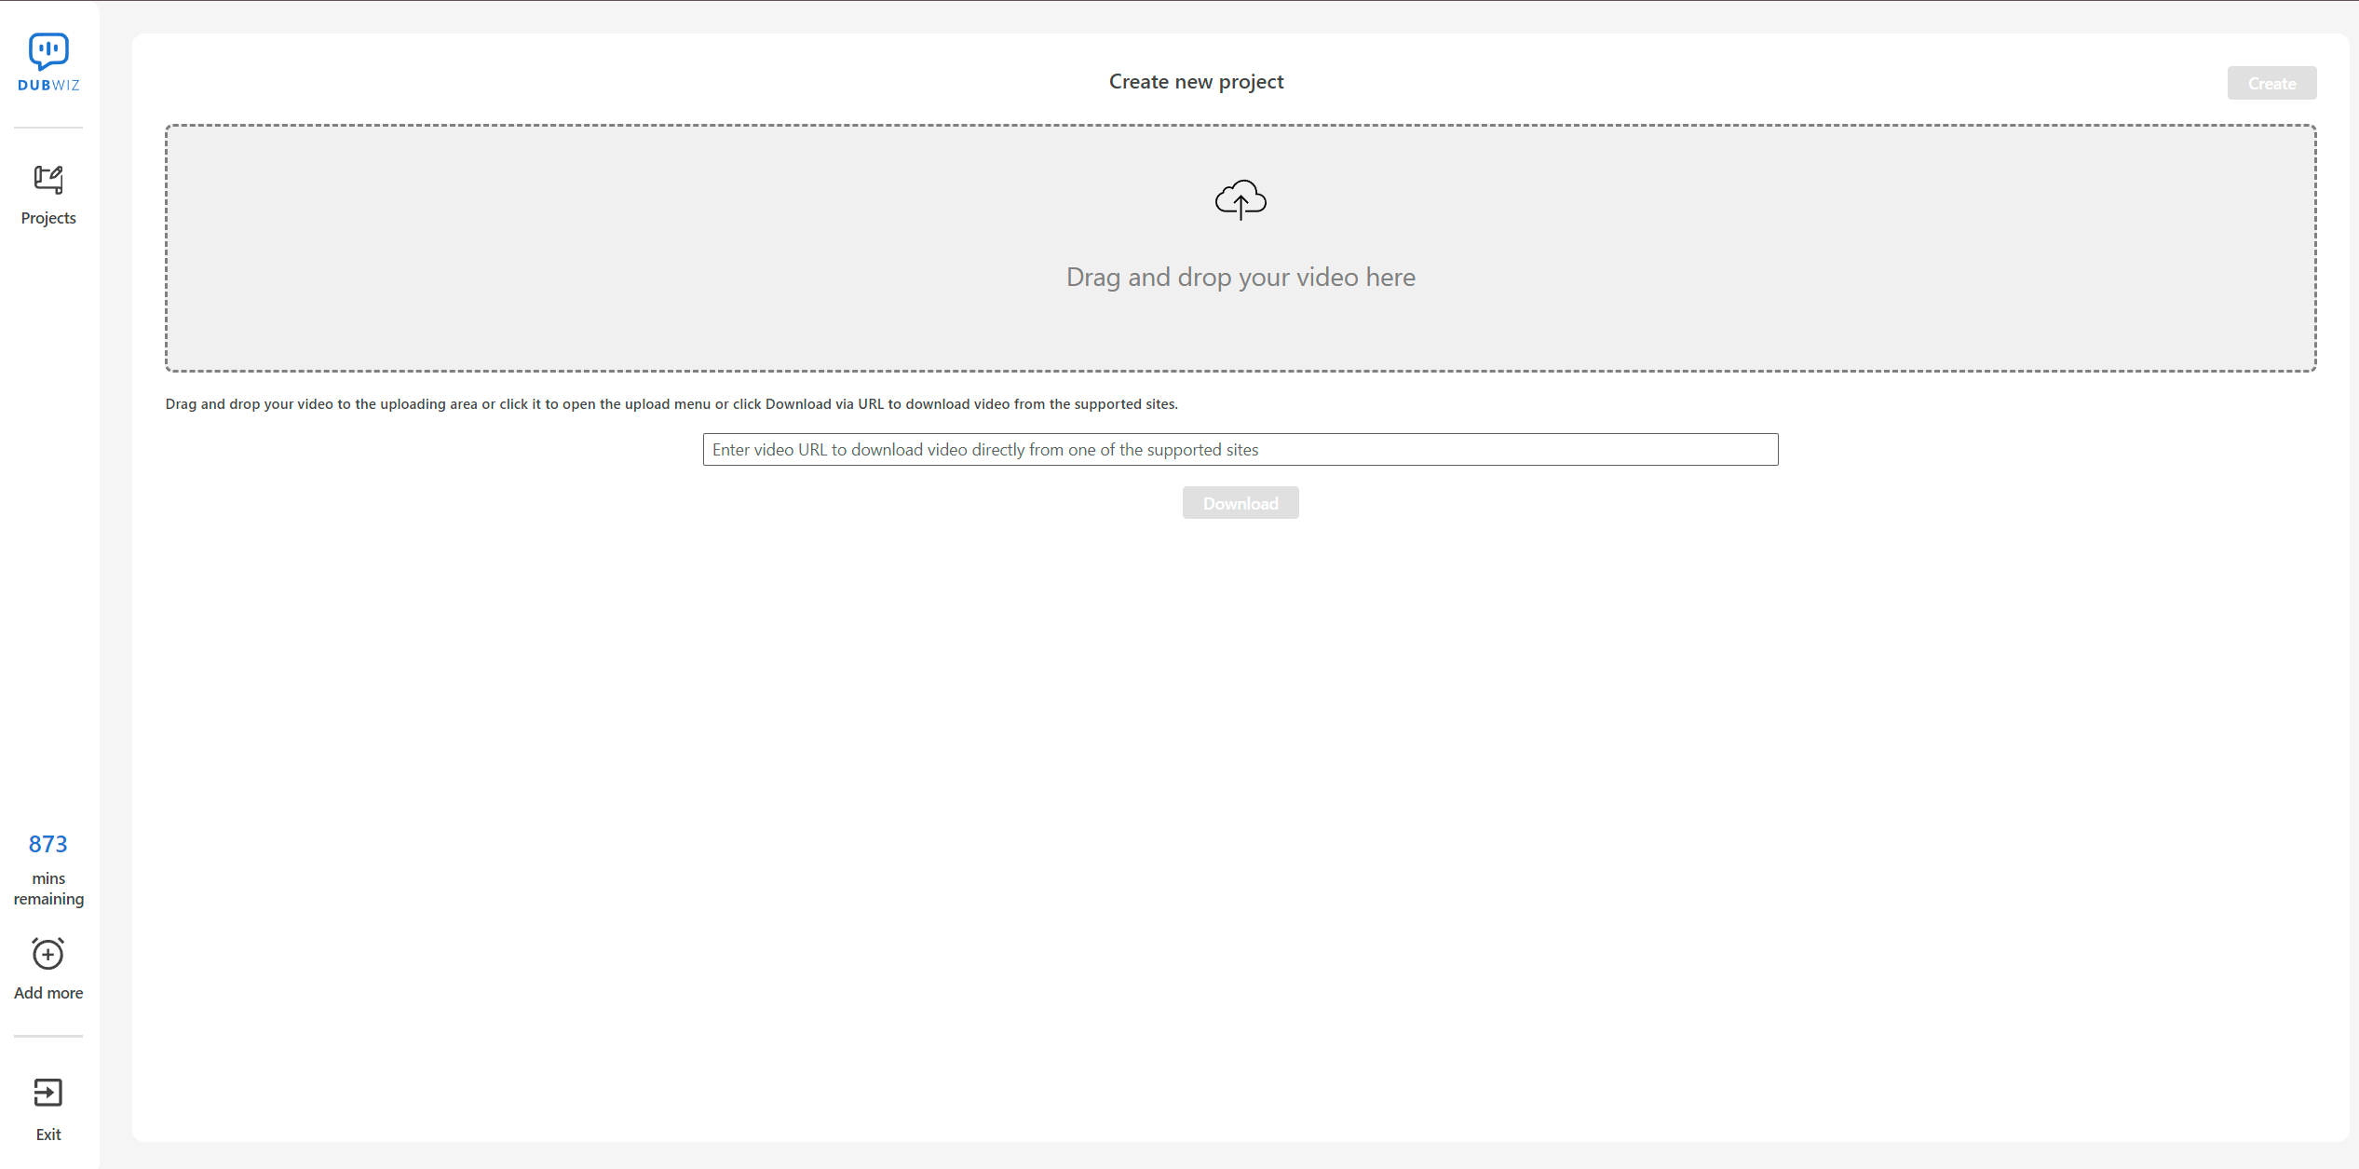Click the Exit door icon
Image resolution: width=2359 pixels, height=1169 pixels.
coord(48,1092)
